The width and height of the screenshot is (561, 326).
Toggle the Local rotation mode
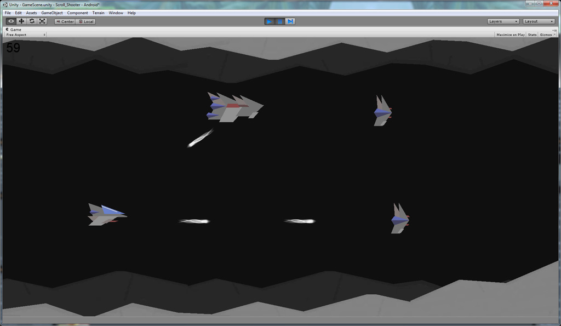coord(86,21)
